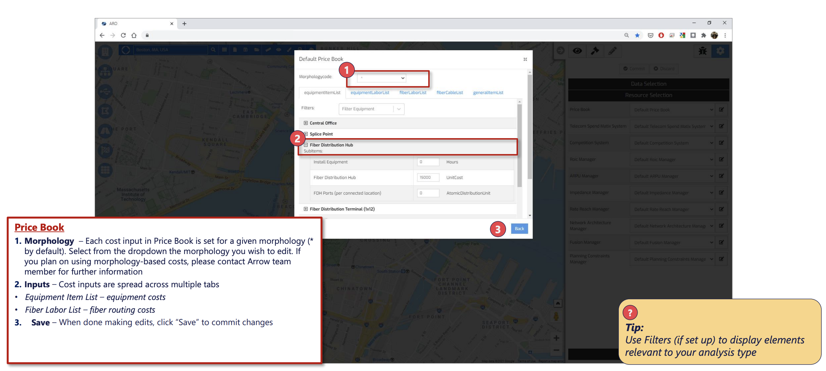Toggle the eye view mode in right panel

(577, 51)
